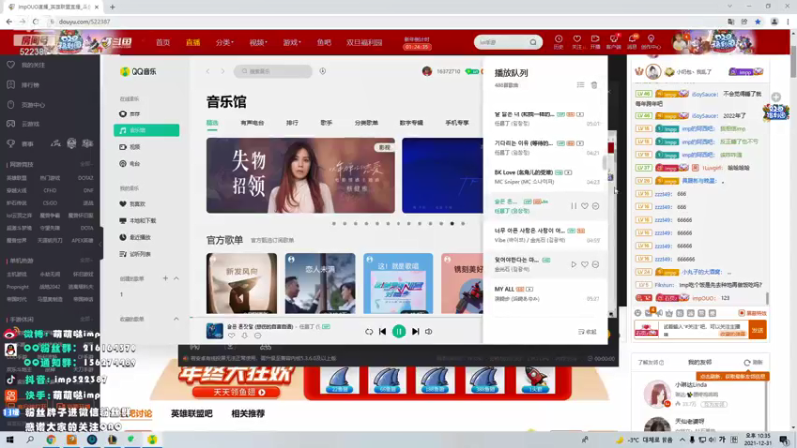Play the hovered queue song with its play icon
This screenshot has width=797, height=448.
pos(574,264)
